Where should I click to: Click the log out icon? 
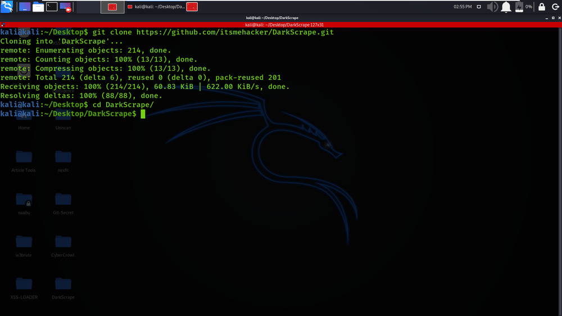click(556, 7)
